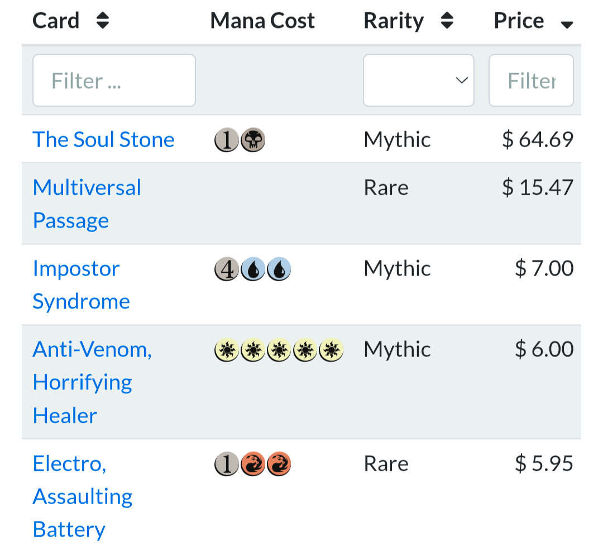Click the Price column descending sort arrow
This screenshot has height=551, width=603.
tap(567, 24)
